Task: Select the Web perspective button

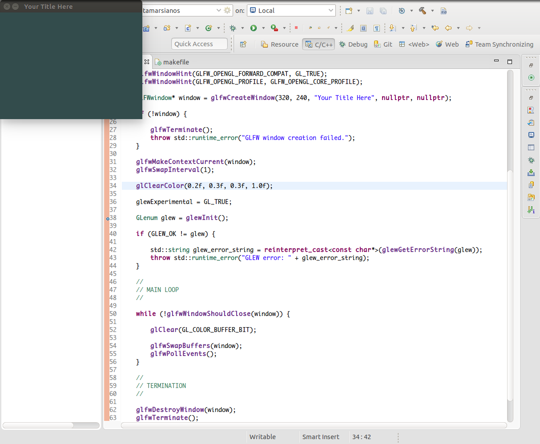Action: click(x=447, y=44)
